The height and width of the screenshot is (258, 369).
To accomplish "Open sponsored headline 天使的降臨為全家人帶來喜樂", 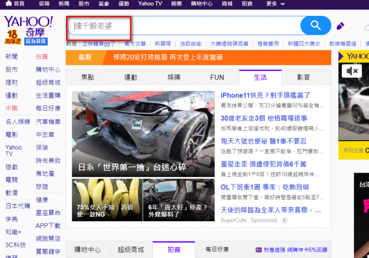I will (x=271, y=210).
